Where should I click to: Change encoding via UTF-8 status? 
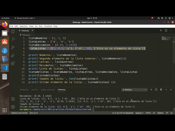148,113
